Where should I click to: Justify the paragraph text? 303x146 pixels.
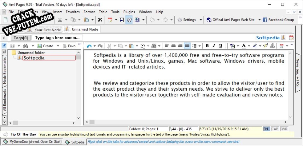[x=187, y=46]
